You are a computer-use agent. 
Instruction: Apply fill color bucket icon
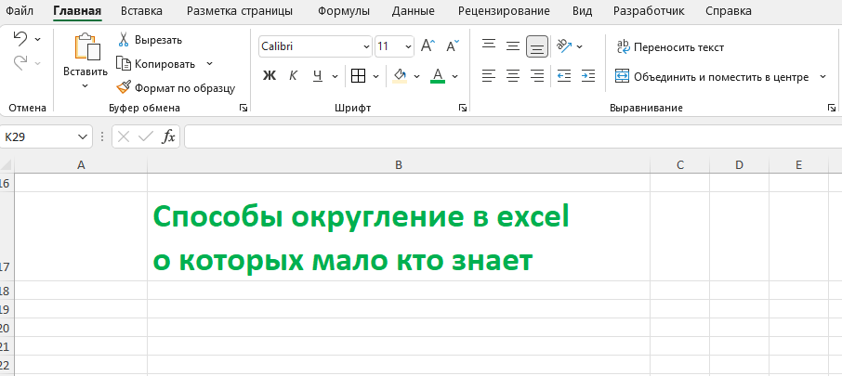tap(399, 76)
